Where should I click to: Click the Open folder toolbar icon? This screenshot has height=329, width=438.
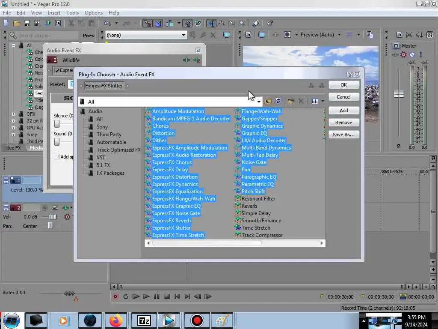(x=17, y=23)
